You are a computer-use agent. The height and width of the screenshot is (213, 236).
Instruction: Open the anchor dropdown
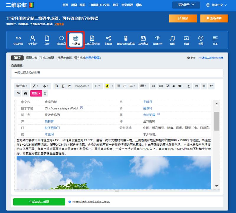pos(46,86)
